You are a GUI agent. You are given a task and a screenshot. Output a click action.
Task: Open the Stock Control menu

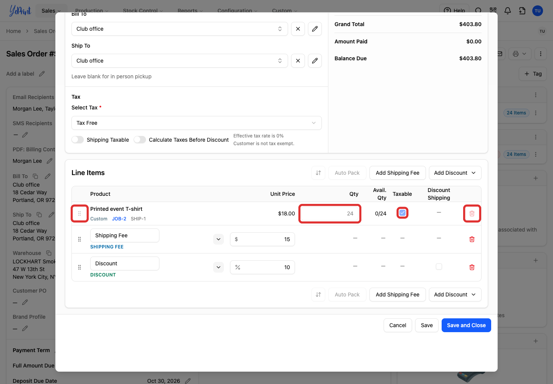tap(143, 11)
